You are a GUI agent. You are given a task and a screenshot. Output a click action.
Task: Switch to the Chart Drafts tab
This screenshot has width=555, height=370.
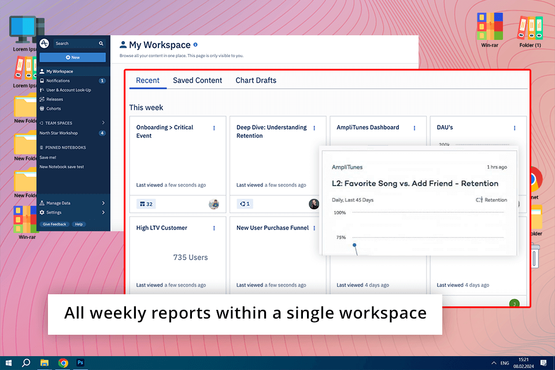(256, 80)
